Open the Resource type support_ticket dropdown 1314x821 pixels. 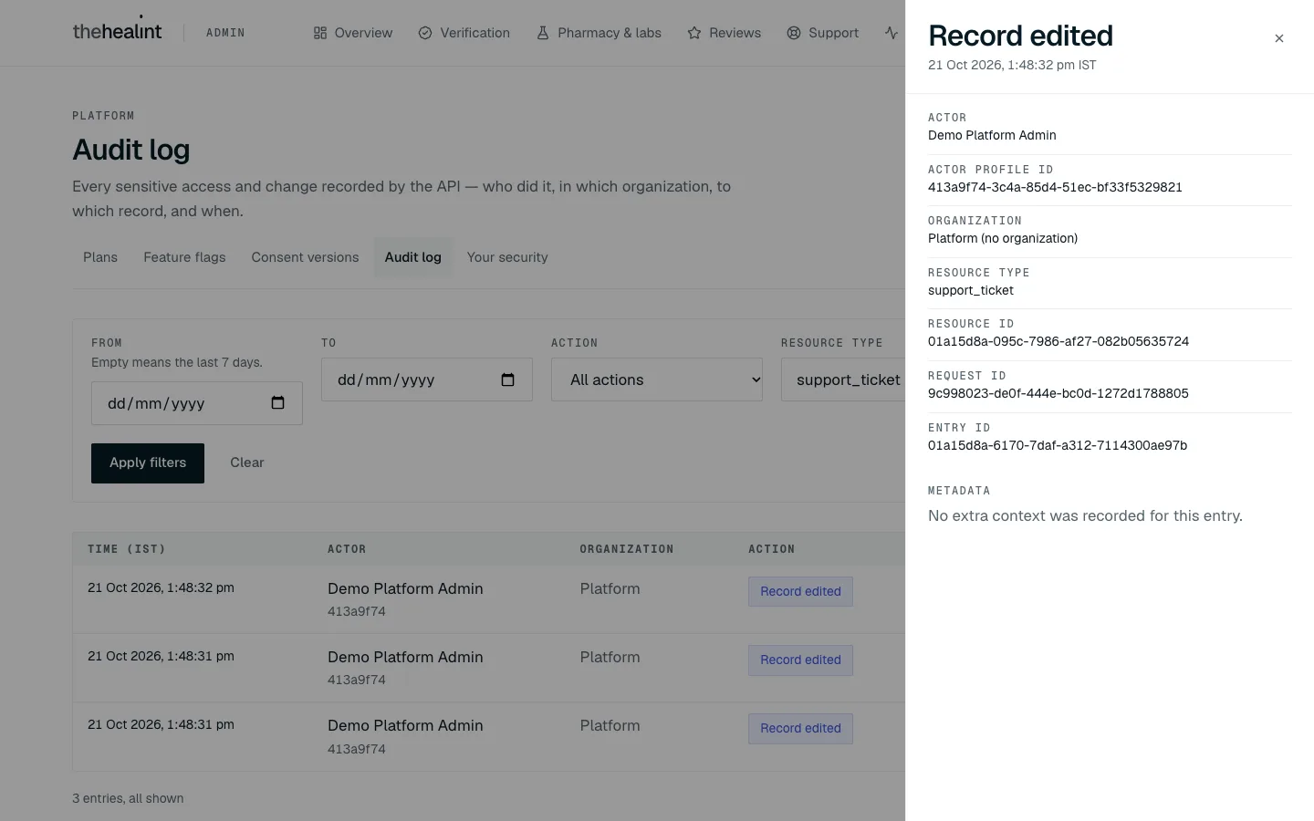[843, 379]
